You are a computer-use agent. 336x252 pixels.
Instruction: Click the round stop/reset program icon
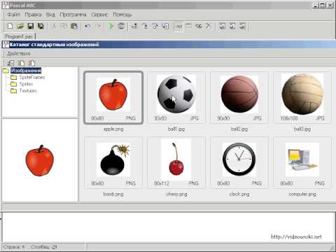pos(121,26)
